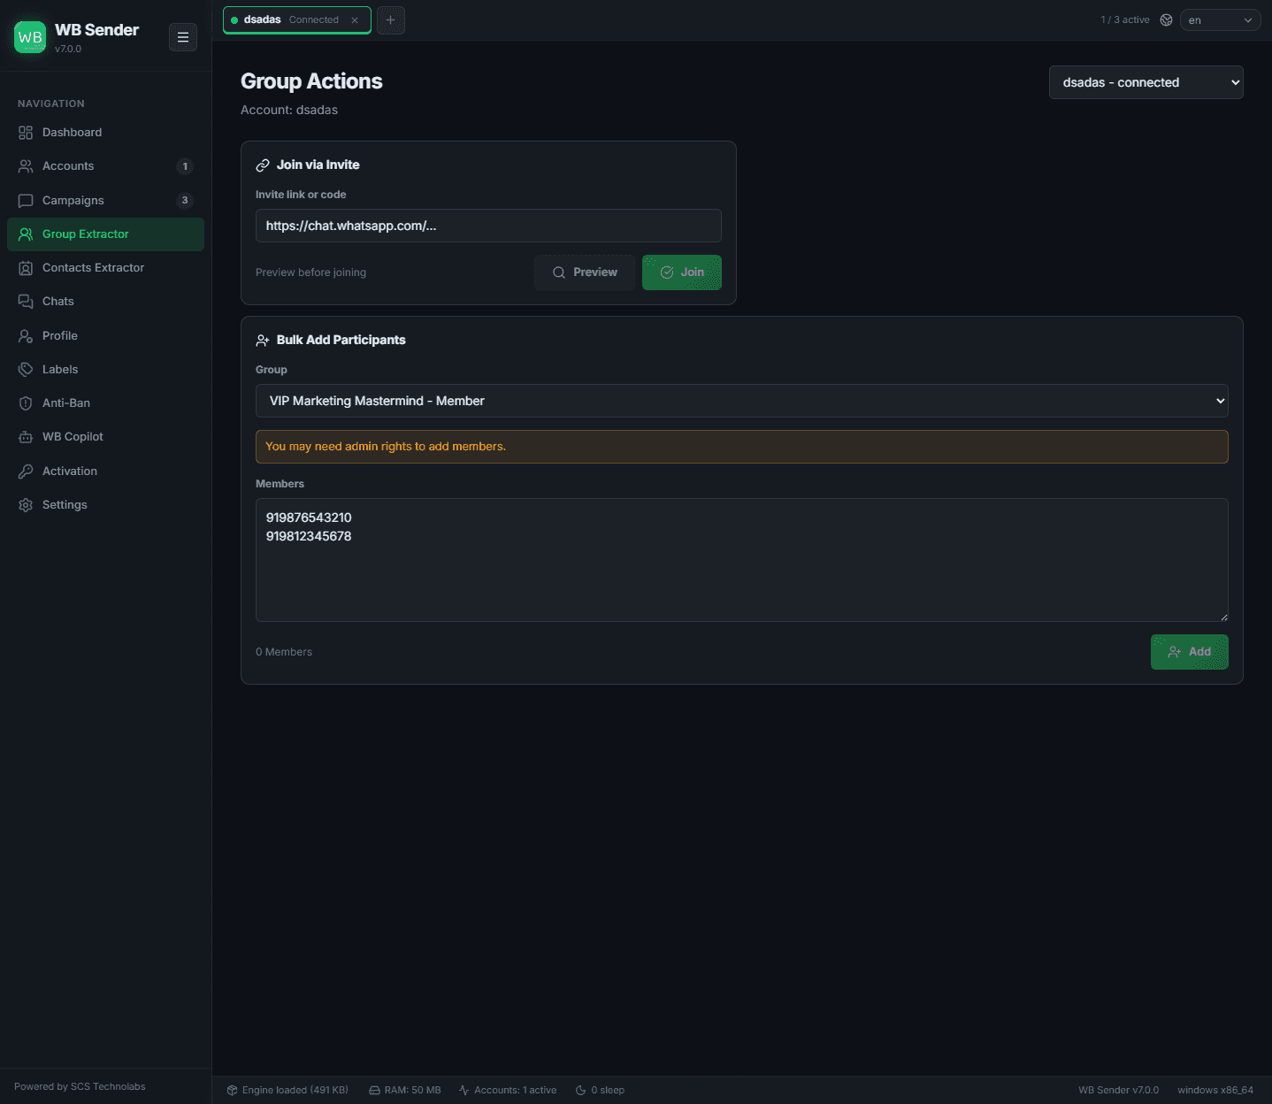Click the RAM memory icon in status bar
The width and height of the screenshot is (1272, 1104).
[x=374, y=1090]
